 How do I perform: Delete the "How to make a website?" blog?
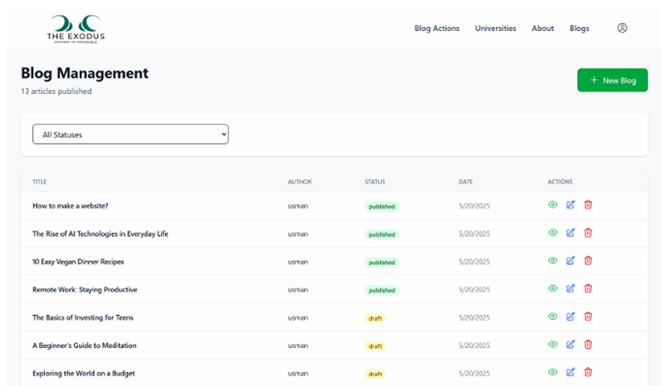[588, 205]
